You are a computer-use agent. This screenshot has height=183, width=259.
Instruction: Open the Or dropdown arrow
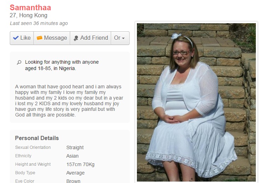coord(123,38)
